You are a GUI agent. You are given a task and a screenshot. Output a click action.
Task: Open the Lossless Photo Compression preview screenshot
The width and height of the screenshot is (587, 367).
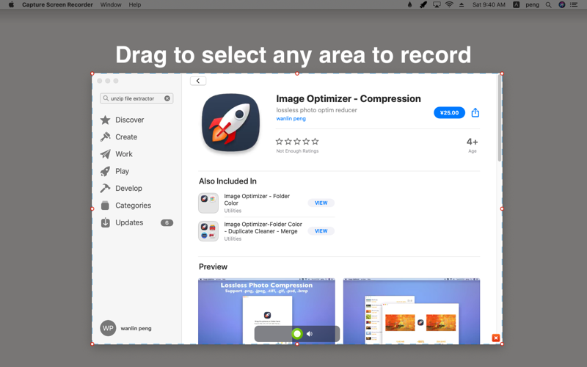tap(266, 311)
